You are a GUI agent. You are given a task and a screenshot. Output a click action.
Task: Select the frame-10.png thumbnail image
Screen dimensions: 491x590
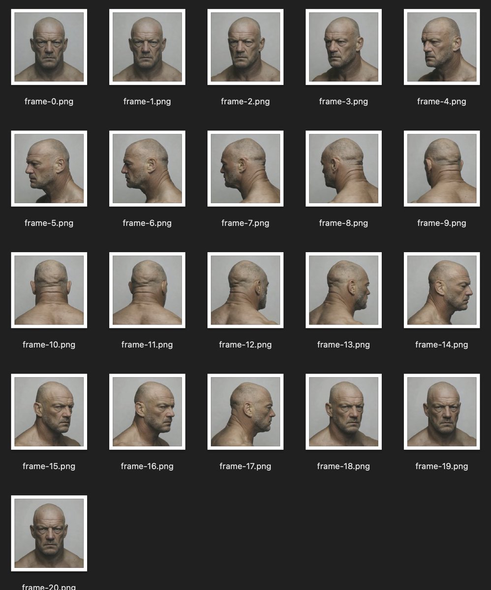[x=49, y=290]
